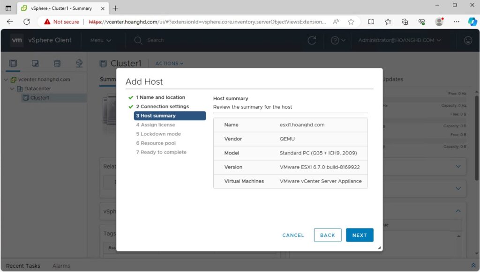
Task: Open browser profile avatar
Action: coord(439,22)
